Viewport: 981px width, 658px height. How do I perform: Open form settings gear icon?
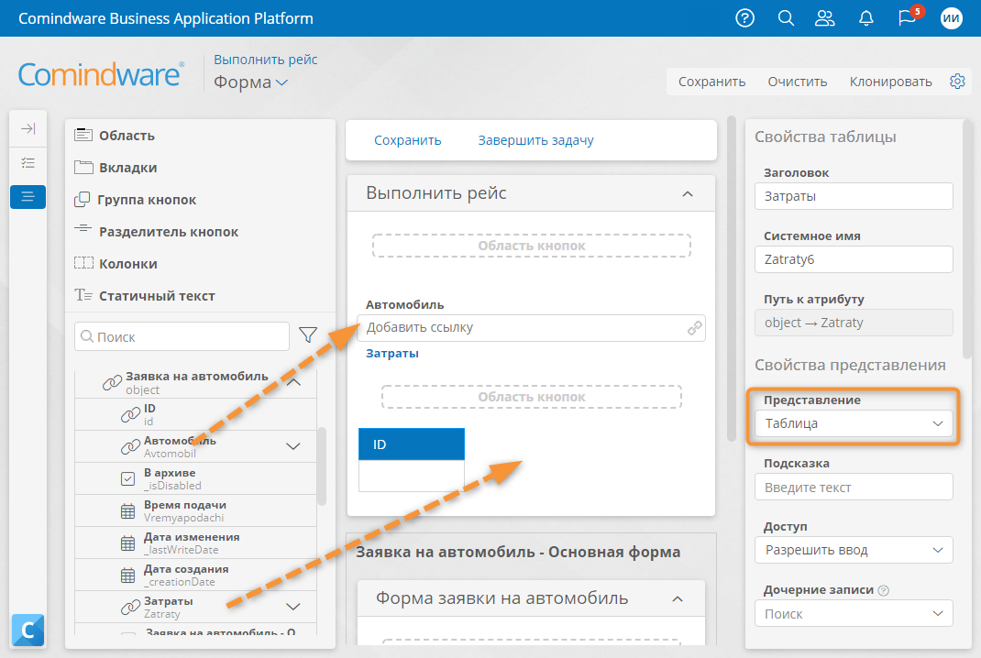[x=957, y=82]
